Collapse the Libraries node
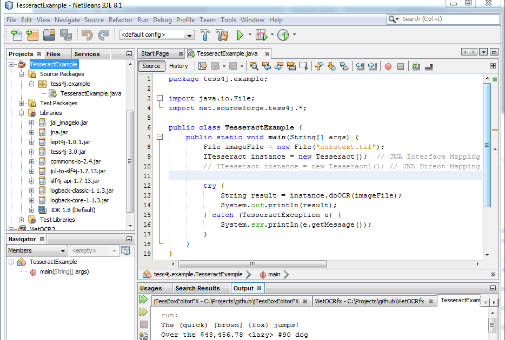505x340 pixels. coord(21,113)
